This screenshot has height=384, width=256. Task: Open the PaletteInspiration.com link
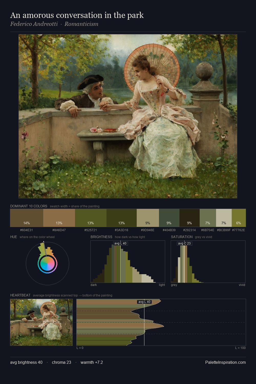pyautogui.click(x=226, y=362)
